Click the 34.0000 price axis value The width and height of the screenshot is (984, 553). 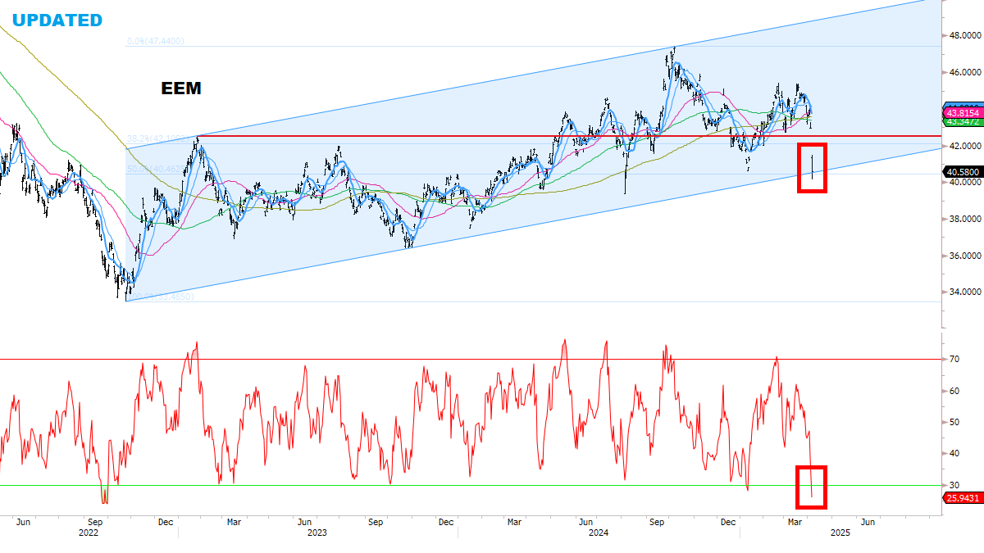point(963,292)
